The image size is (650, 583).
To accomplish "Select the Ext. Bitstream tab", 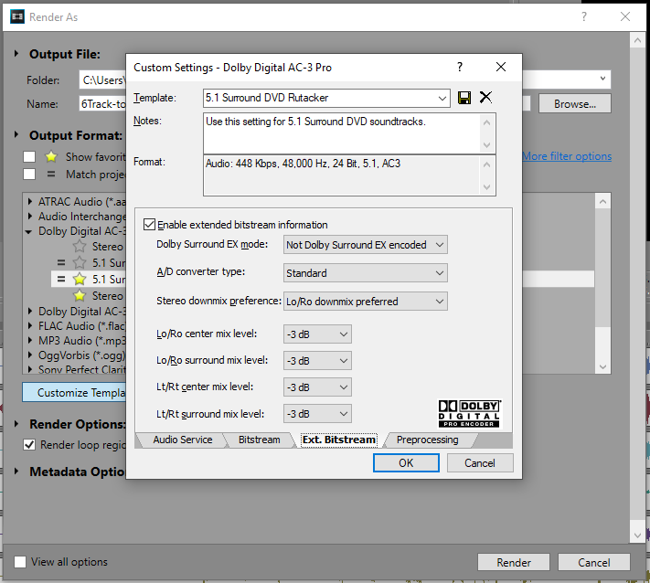I will [339, 440].
